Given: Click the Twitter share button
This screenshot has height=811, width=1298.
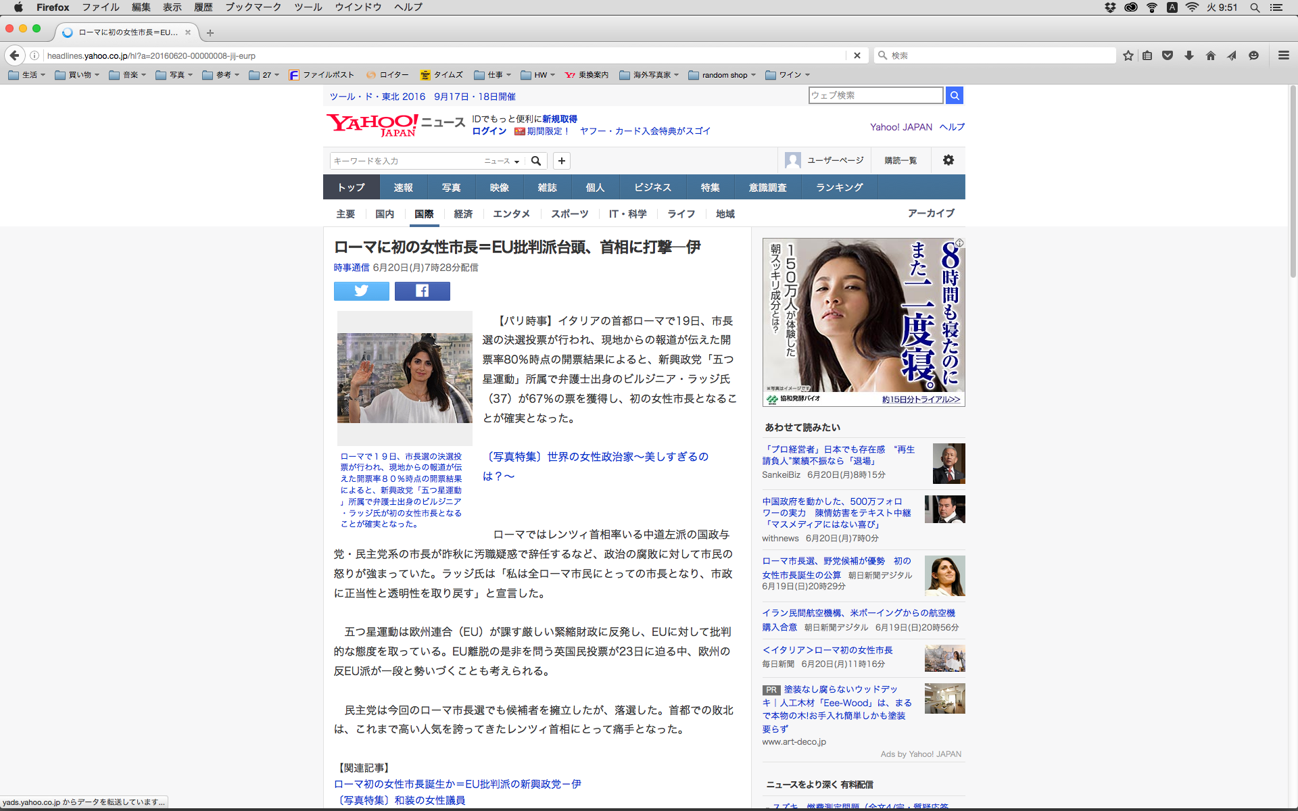Looking at the screenshot, I should (x=361, y=291).
